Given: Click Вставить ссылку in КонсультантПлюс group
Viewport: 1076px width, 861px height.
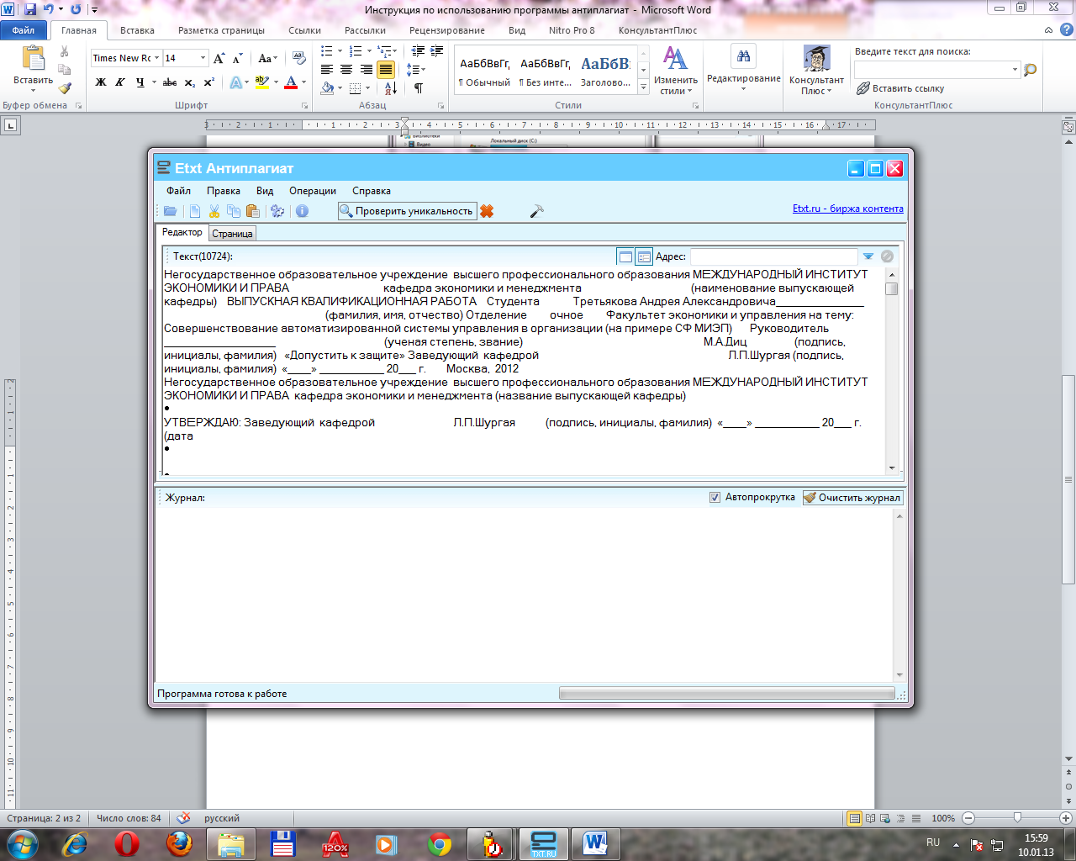Looking at the screenshot, I should click(x=900, y=88).
